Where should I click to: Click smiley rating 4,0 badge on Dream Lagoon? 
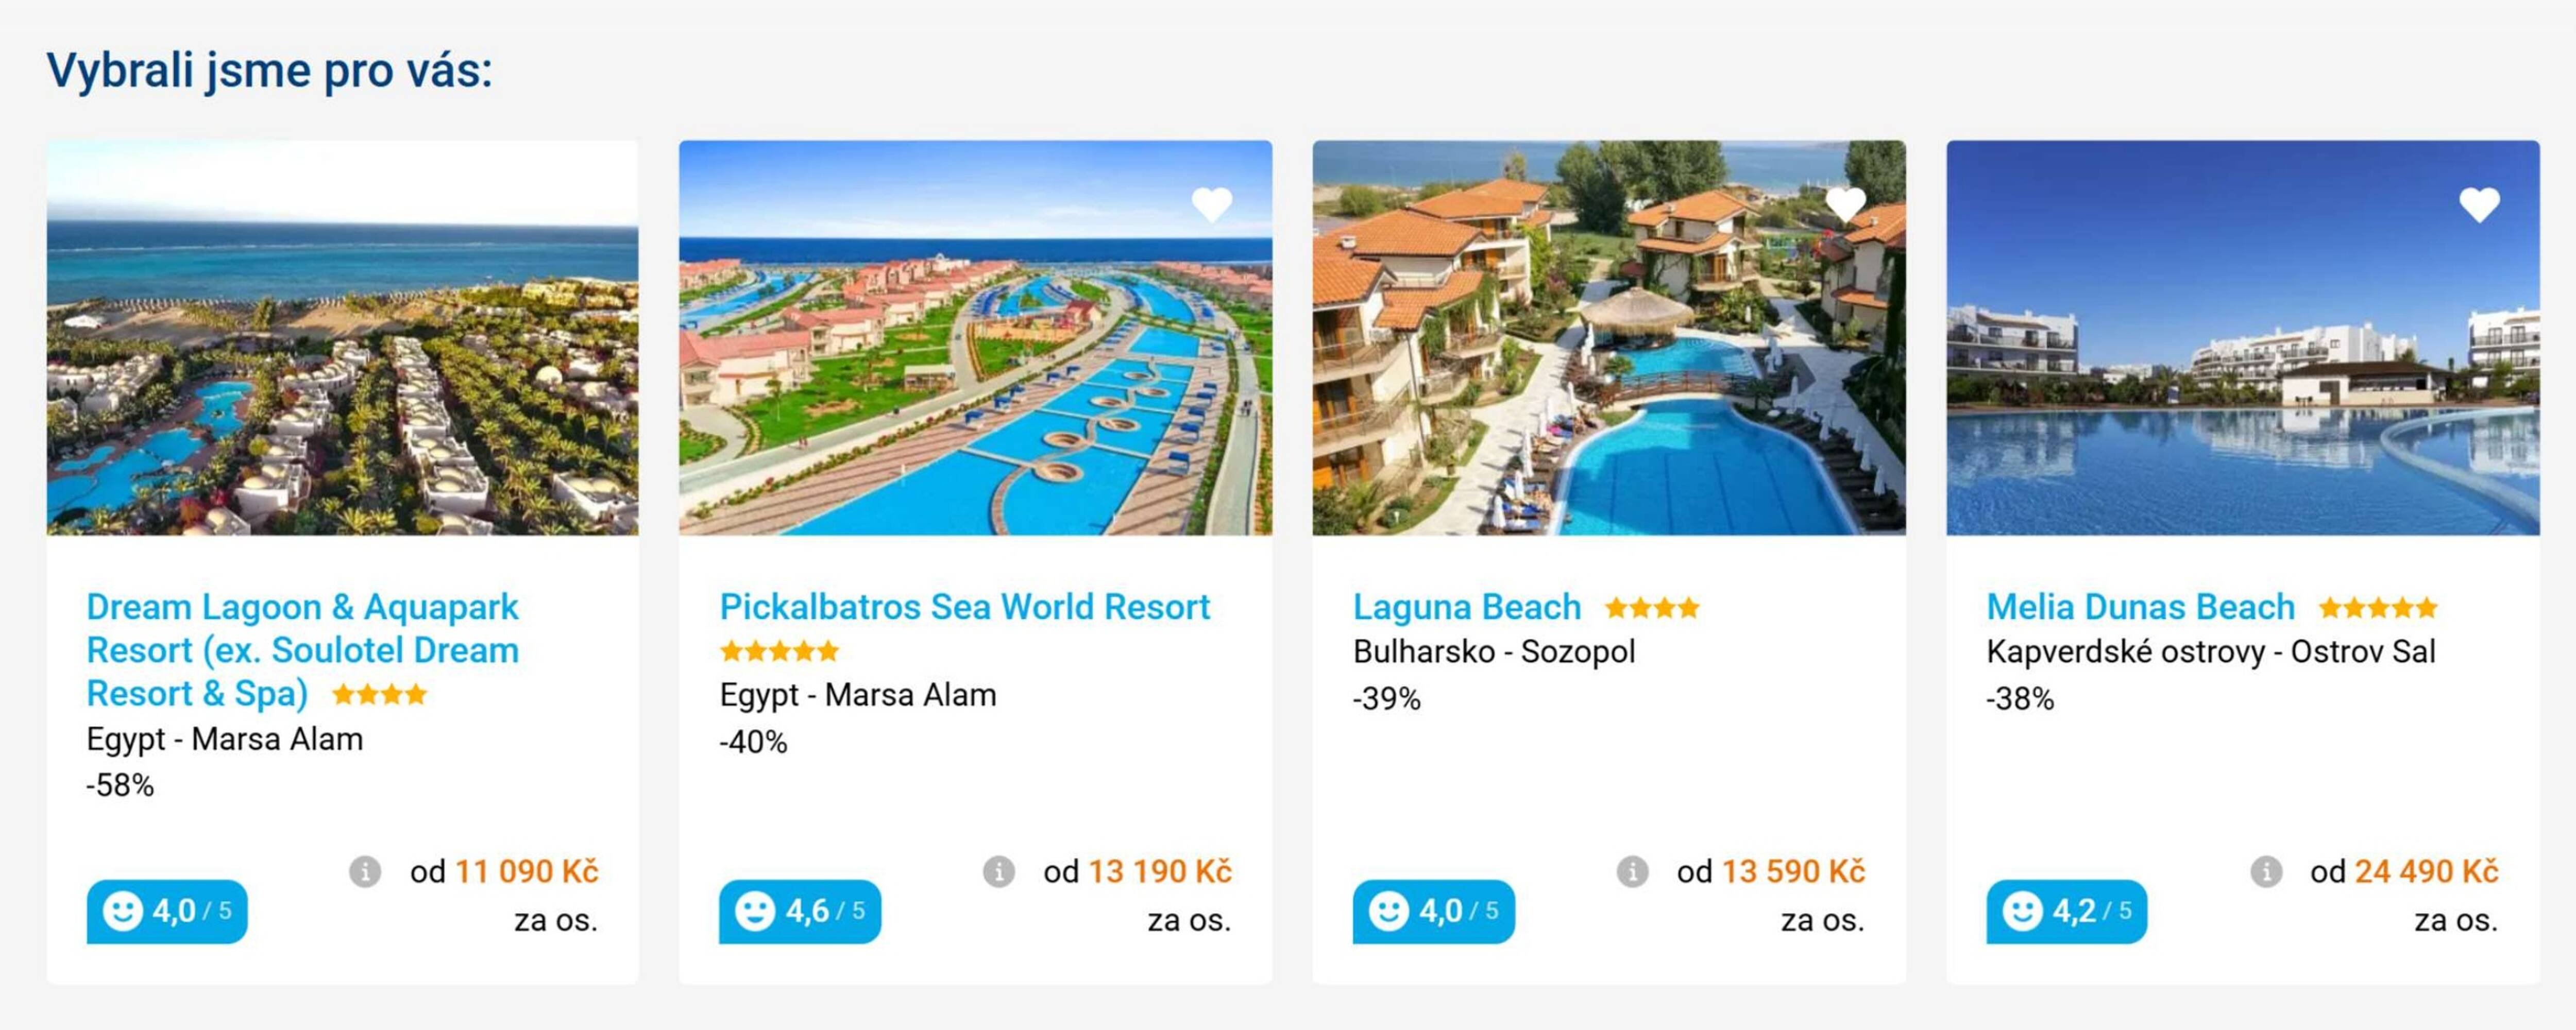coord(167,911)
